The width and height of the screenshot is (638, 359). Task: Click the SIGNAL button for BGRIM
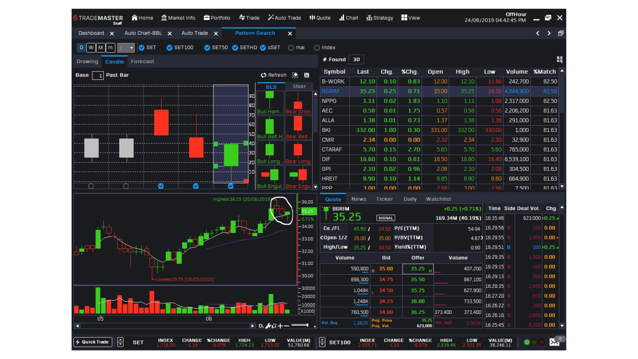(385, 218)
